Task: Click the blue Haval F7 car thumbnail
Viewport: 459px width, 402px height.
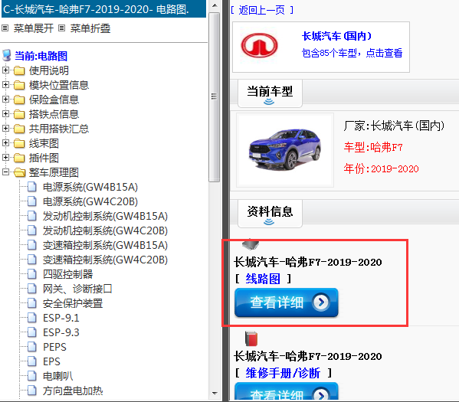Action: click(x=285, y=149)
